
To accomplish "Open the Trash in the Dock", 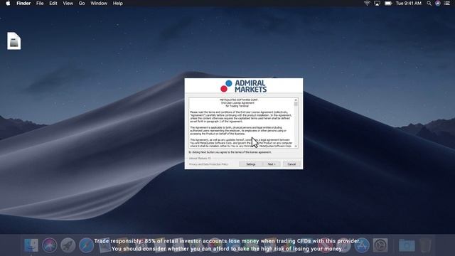I will click(425, 245).
